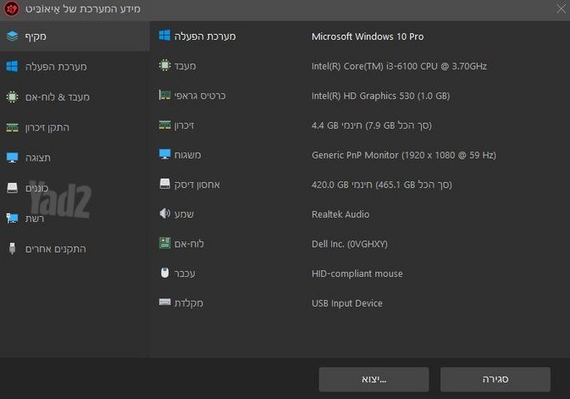
Task: Open התקן זיכרון section
Action: click(75, 127)
